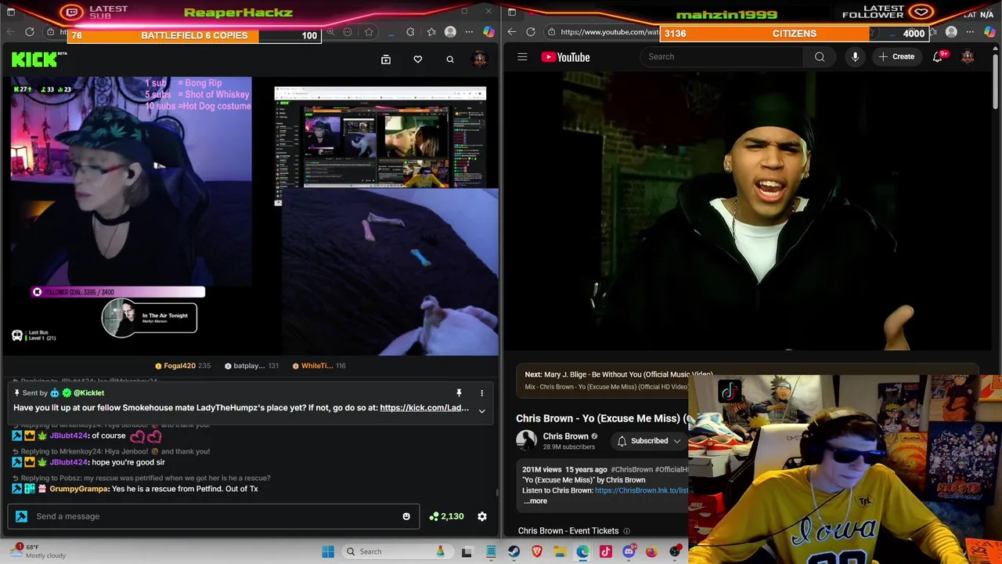Open the Chris Brown channel name link
The height and width of the screenshot is (564, 1002).
point(565,436)
